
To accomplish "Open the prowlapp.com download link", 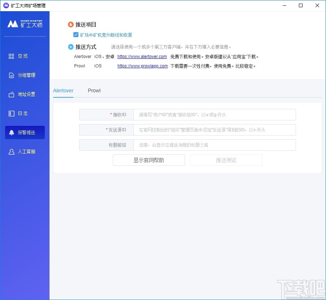I will 142,66.
